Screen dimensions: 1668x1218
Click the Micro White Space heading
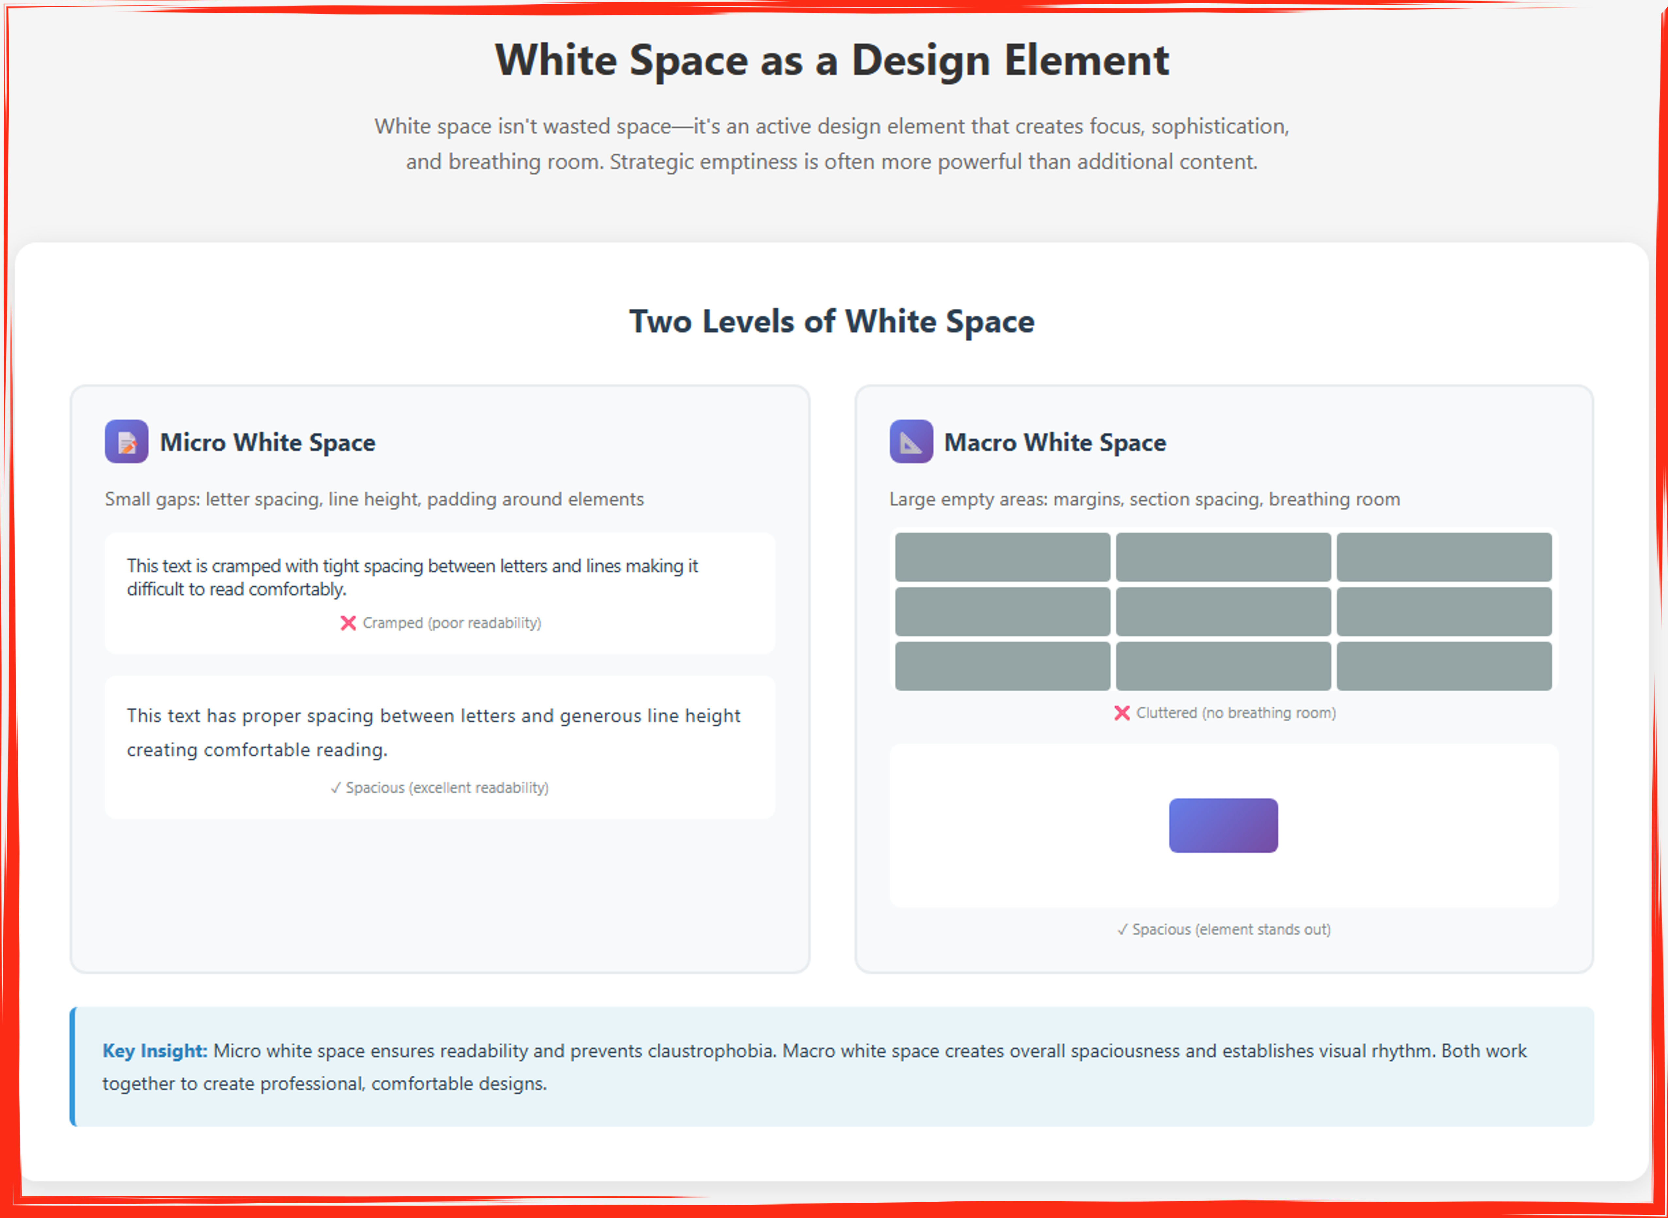click(267, 442)
